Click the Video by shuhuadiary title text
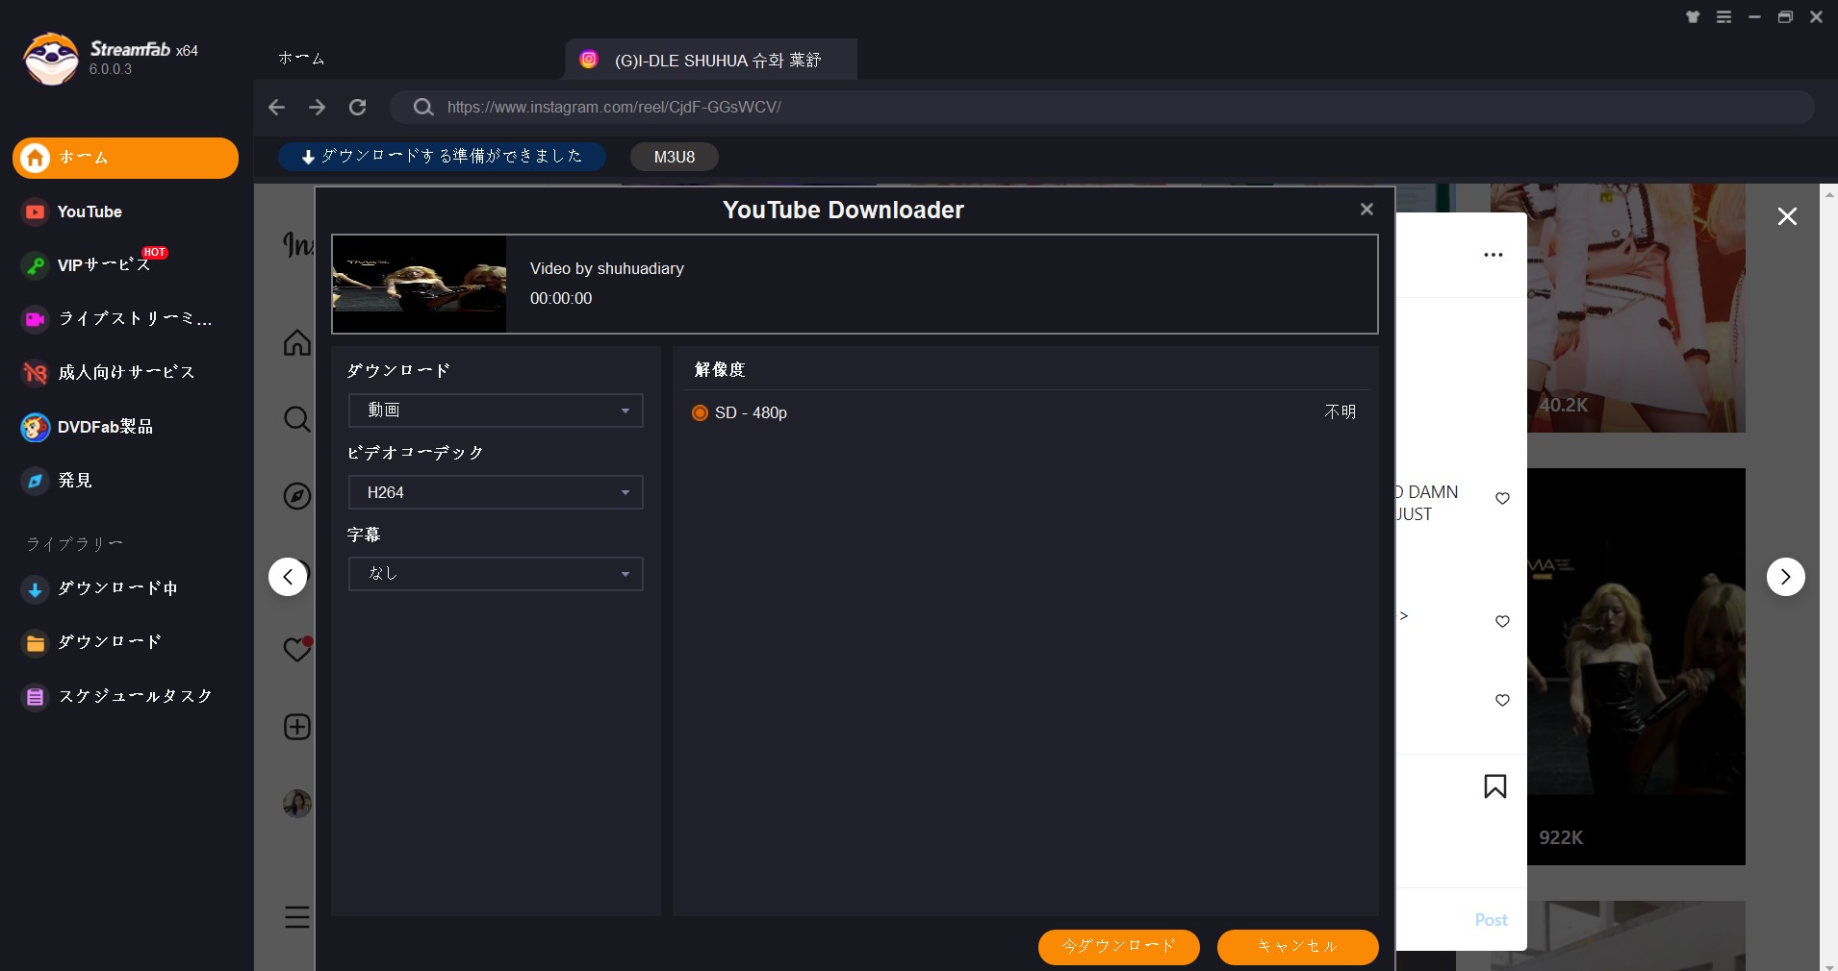This screenshot has height=971, width=1838. [x=607, y=269]
